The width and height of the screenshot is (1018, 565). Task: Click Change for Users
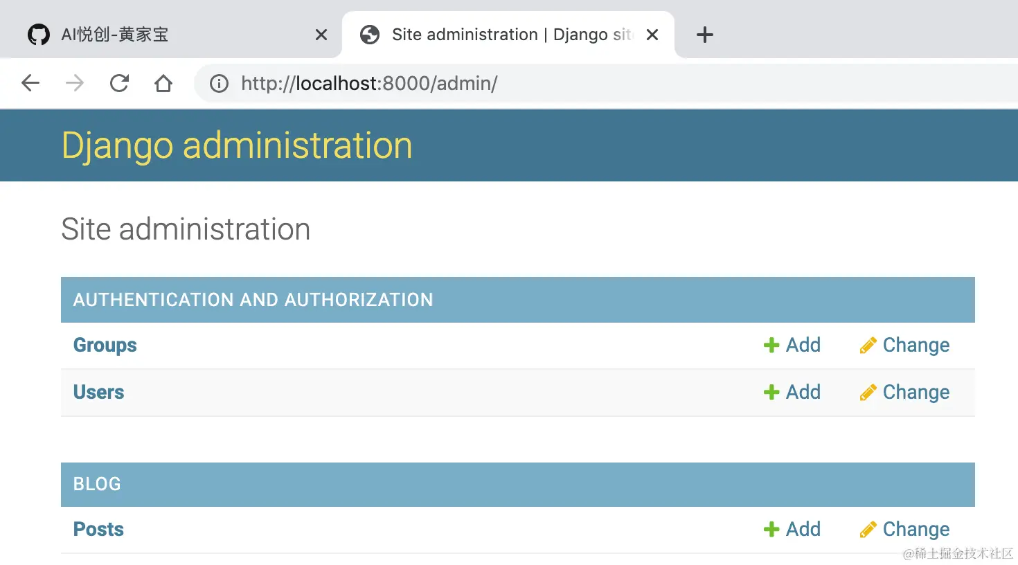(x=904, y=392)
